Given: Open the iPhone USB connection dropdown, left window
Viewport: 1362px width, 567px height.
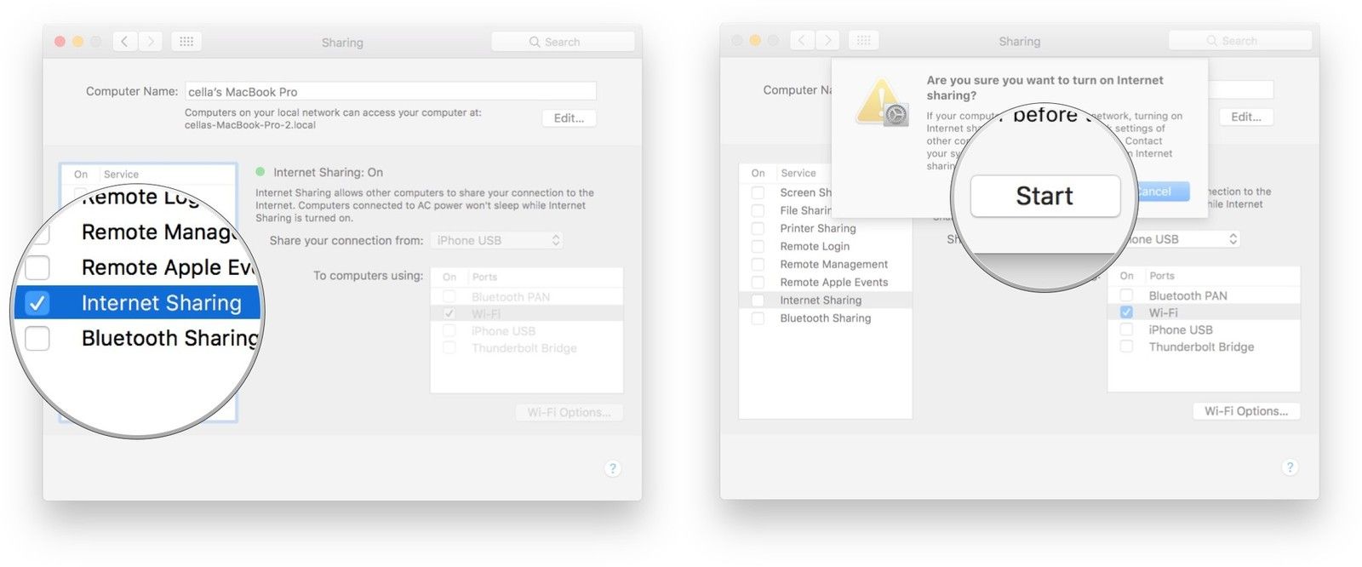Looking at the screenshot, I should click(497, 241).
